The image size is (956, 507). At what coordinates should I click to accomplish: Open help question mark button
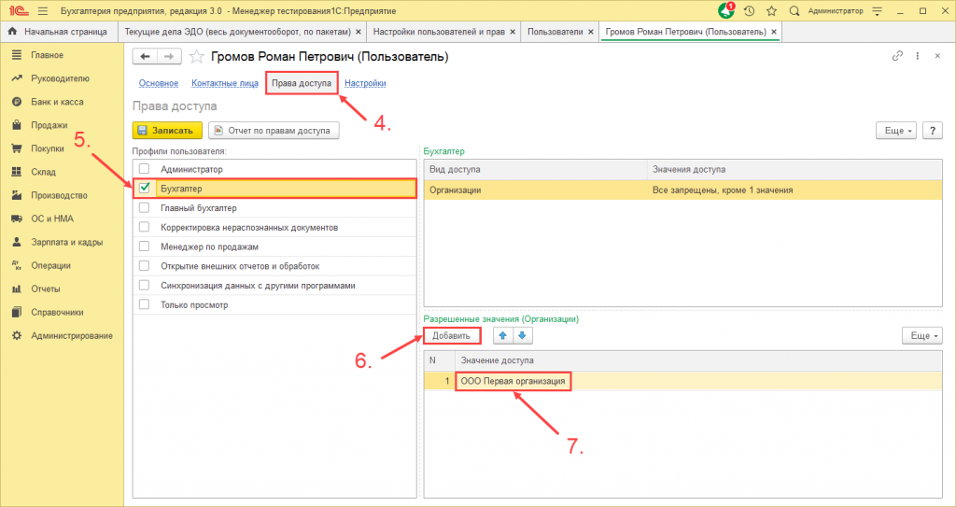[933, 131]
